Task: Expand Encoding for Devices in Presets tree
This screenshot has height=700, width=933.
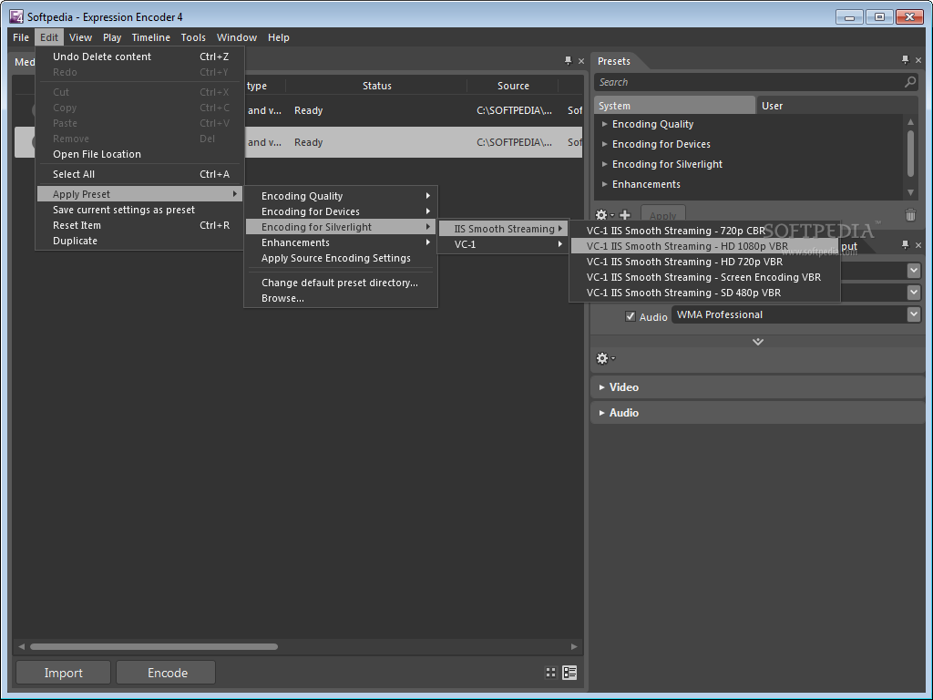Action: 605,144
